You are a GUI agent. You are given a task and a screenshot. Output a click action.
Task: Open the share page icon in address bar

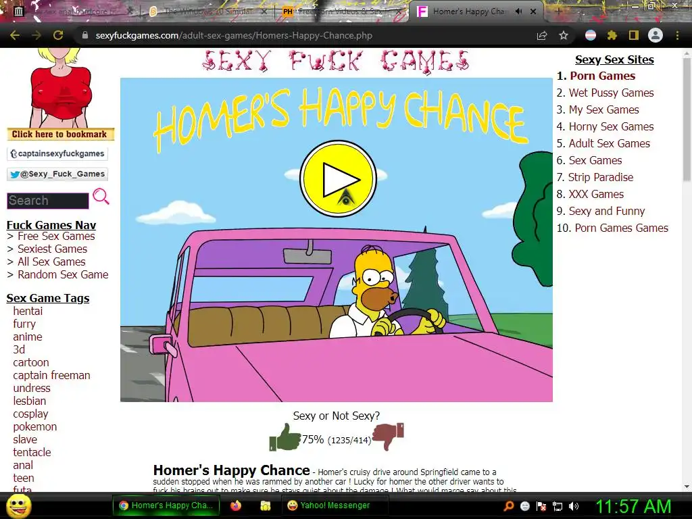pyautogui.click(x=542, y=35)
